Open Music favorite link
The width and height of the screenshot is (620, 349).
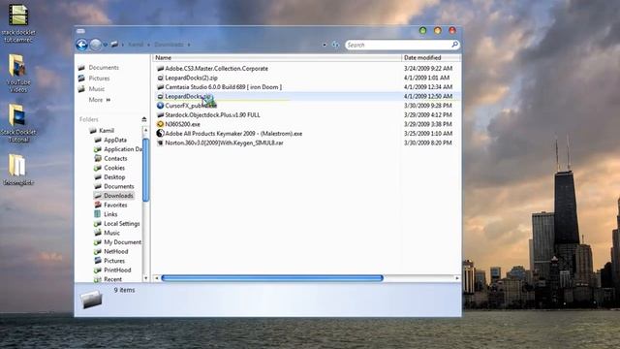click(97, 89)
